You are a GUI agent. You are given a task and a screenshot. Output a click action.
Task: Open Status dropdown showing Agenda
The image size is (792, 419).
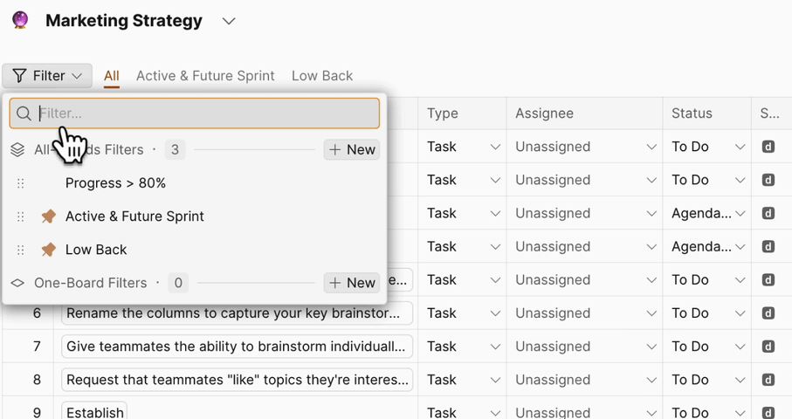[740, 214]
